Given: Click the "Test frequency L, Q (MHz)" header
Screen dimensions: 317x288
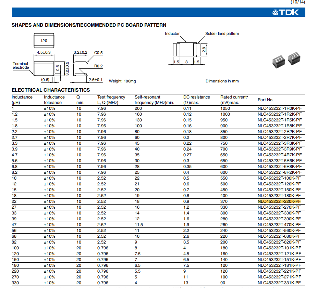Looking at the screenshot, I should [x=111, y=100].
